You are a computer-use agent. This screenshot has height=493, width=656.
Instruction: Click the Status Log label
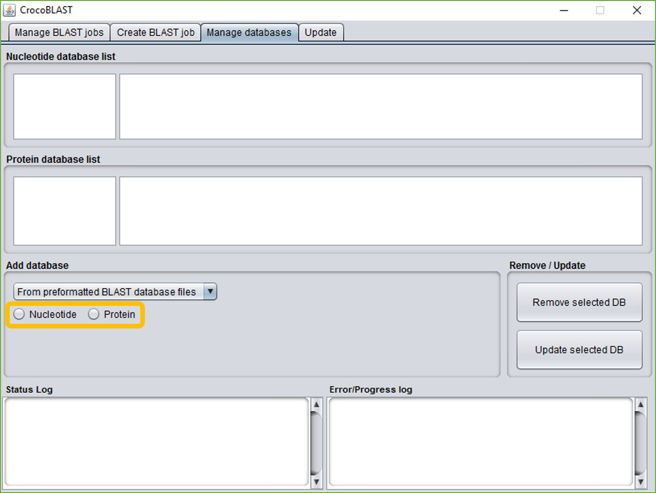29,389
